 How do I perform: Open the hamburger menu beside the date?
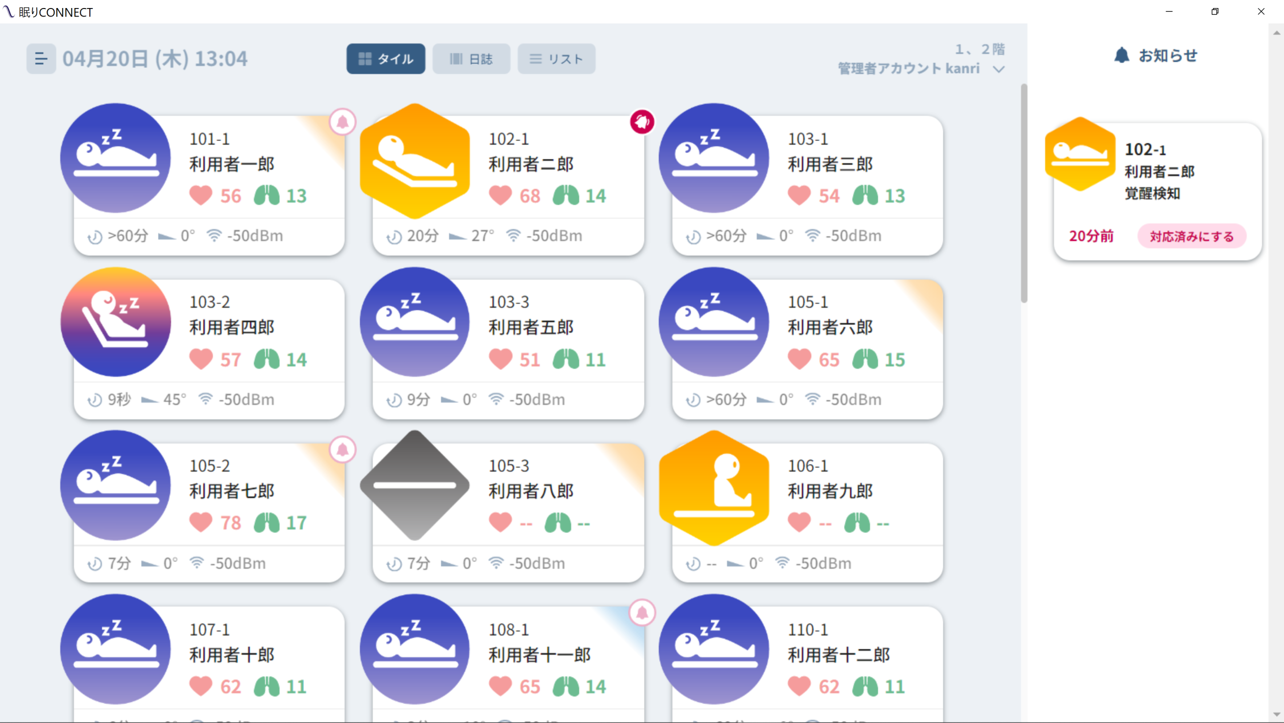[x=41, y=59]
